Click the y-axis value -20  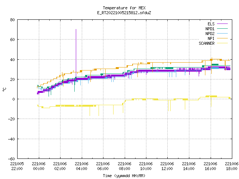point(12,119)
